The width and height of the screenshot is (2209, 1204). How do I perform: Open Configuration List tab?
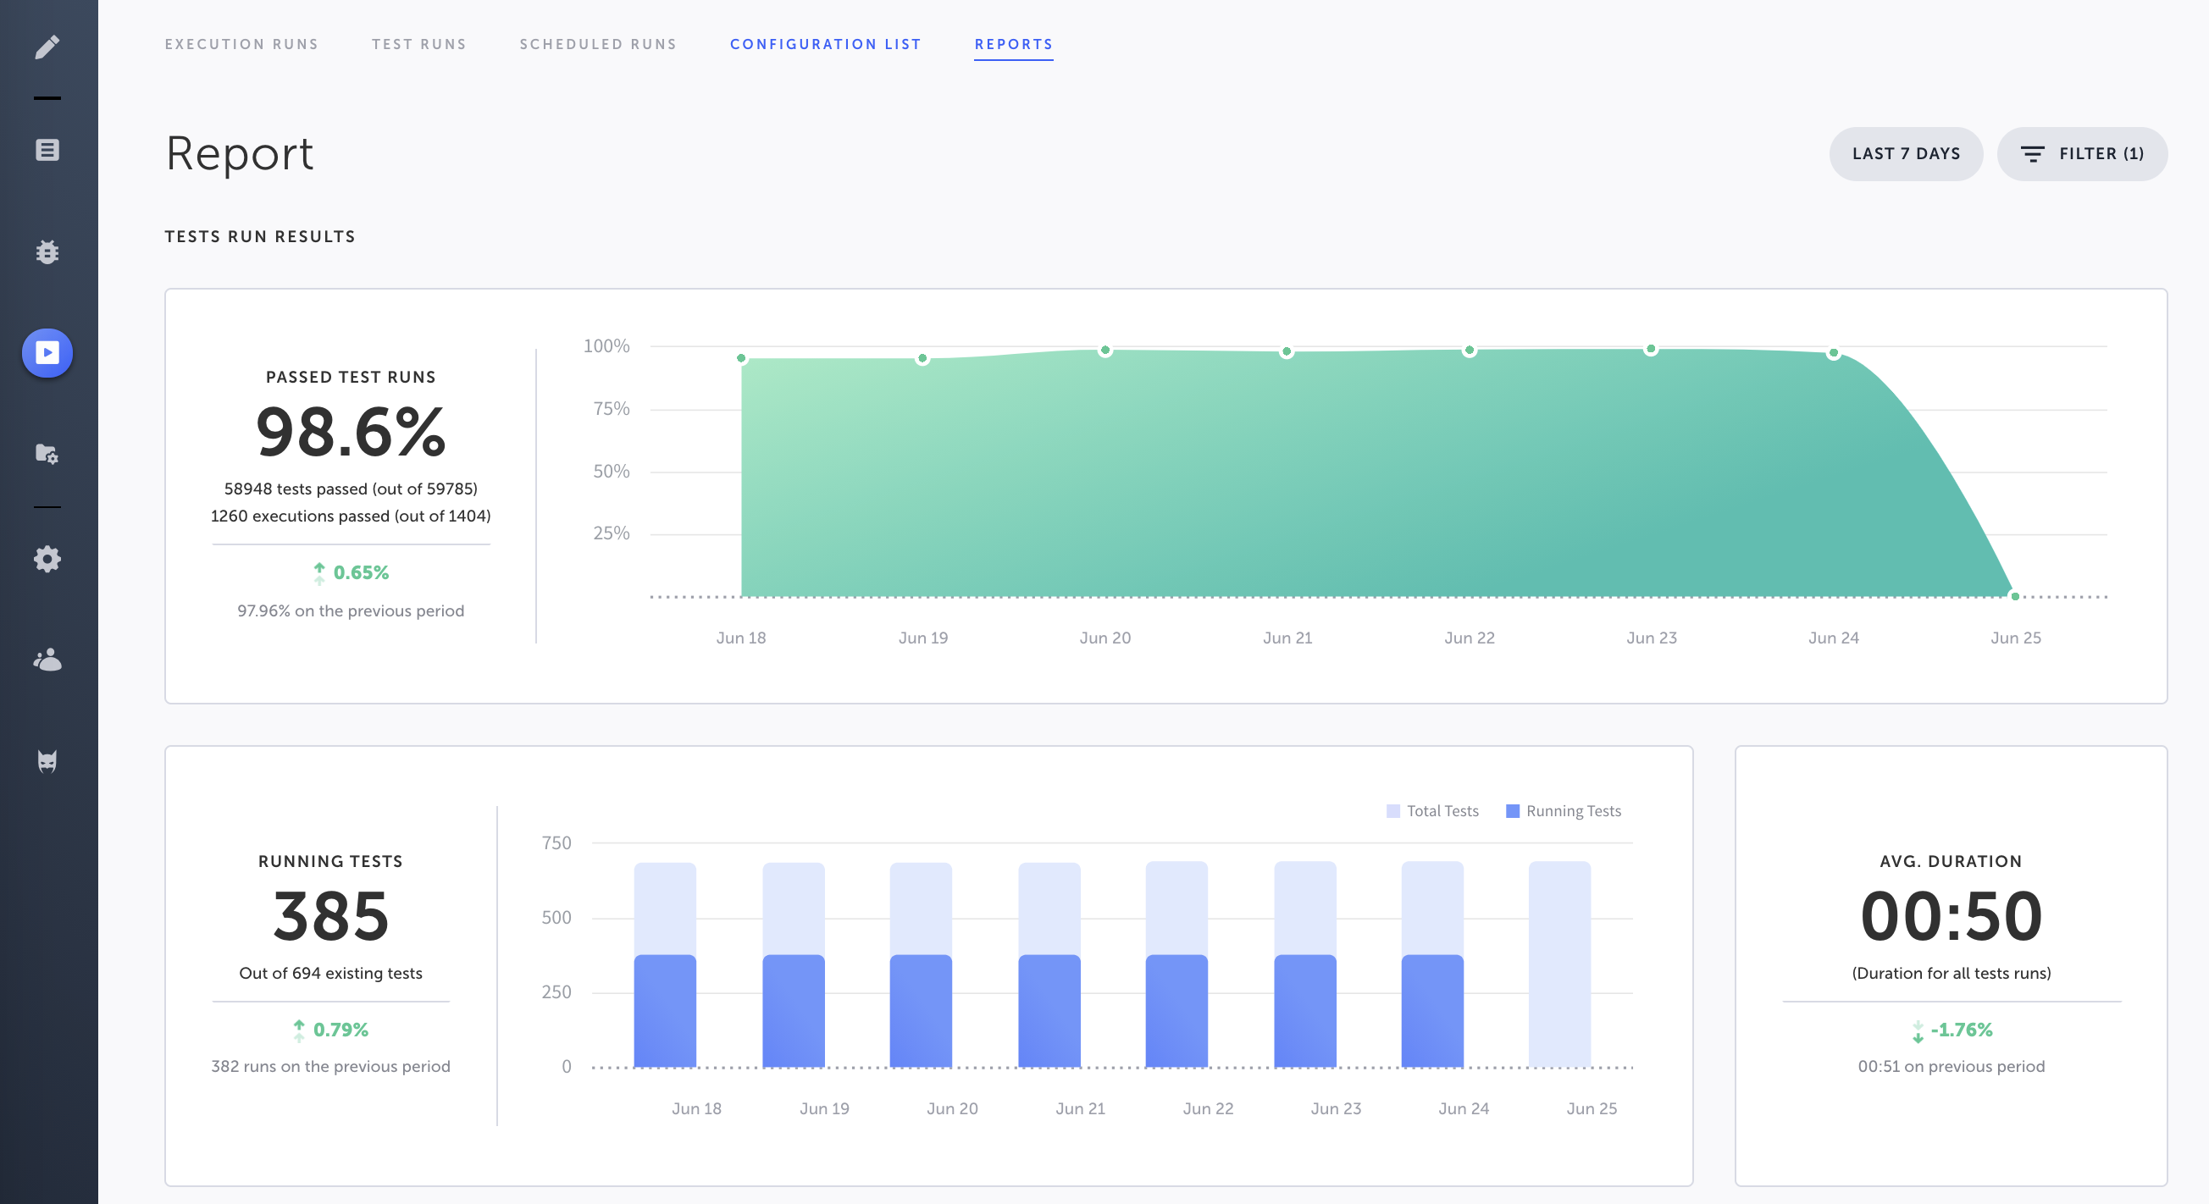click(825, 45)
